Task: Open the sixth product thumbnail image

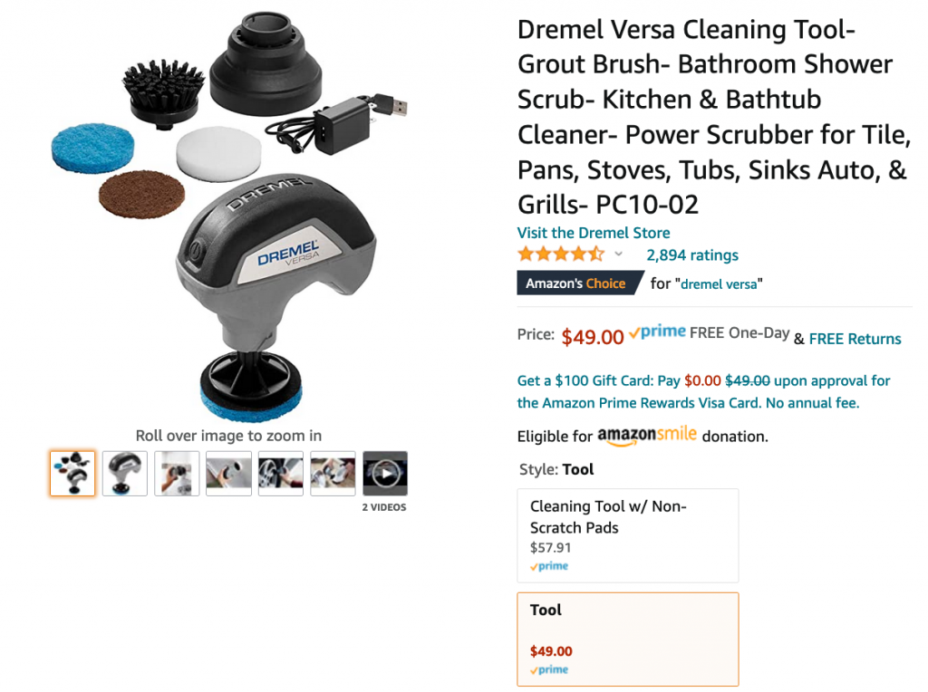Action: coord(333,473)
